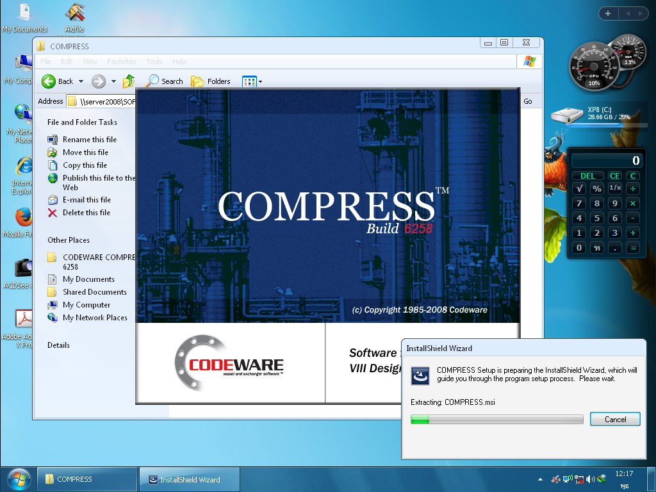Open the Back history dropdown arrow

[x=81, y=81]
